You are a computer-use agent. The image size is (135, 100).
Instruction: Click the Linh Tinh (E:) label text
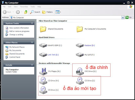click(x=53, y=55)
